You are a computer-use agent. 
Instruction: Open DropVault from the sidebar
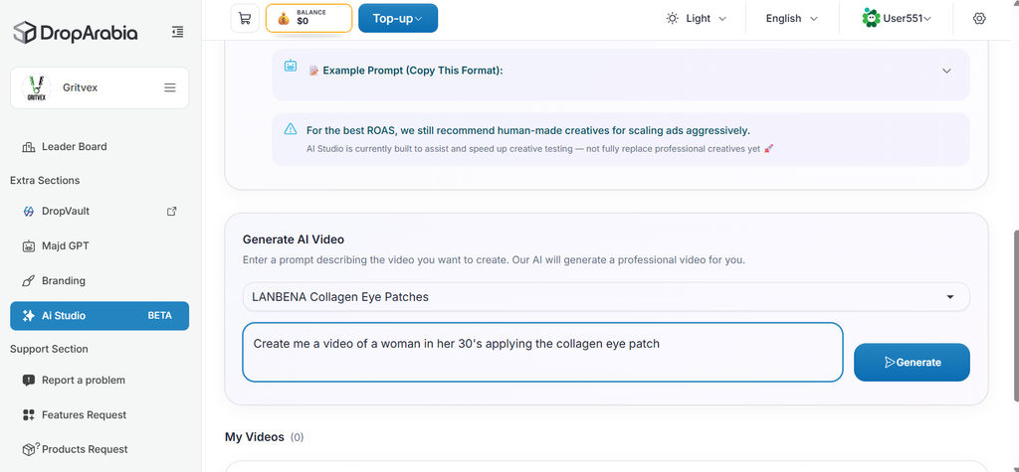pyautogui.click(x=100, y=211)
